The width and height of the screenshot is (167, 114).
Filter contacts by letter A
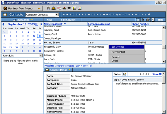[x=67, y=15]
